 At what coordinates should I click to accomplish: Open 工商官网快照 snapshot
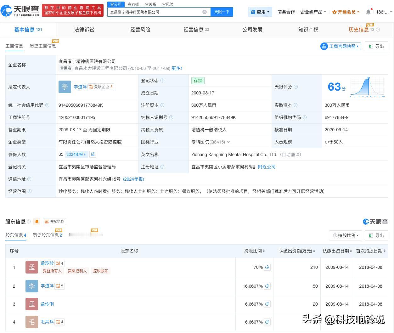pos(341,46)
